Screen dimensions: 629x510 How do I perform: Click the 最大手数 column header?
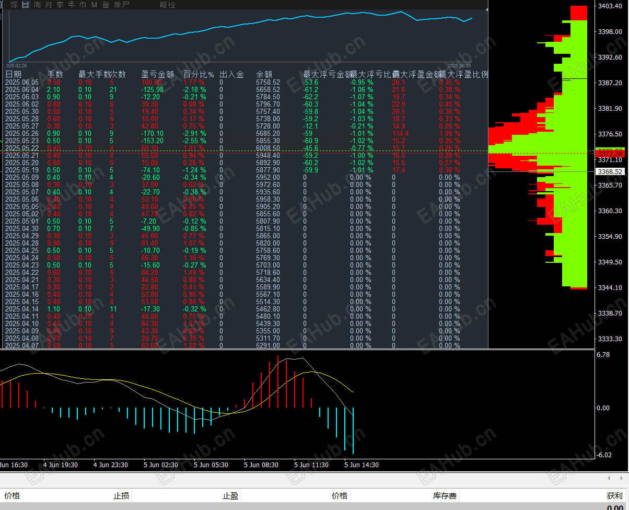pos(95,75)
